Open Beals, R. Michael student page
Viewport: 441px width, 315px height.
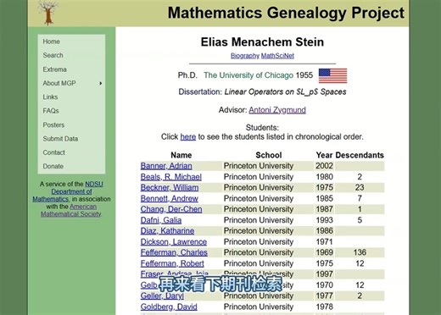pyautogui.click(x=171, y=177)
